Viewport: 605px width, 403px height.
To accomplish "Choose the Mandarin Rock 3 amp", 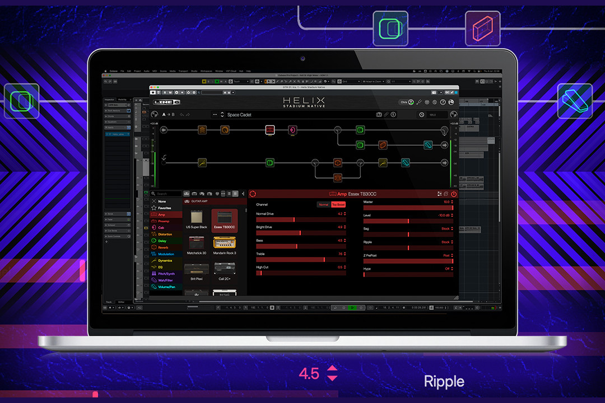I will [x=225, y=246].
